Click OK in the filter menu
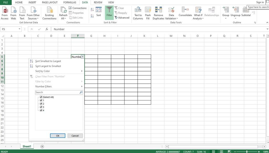Screen dimensions: 269x153 point(58,136)
